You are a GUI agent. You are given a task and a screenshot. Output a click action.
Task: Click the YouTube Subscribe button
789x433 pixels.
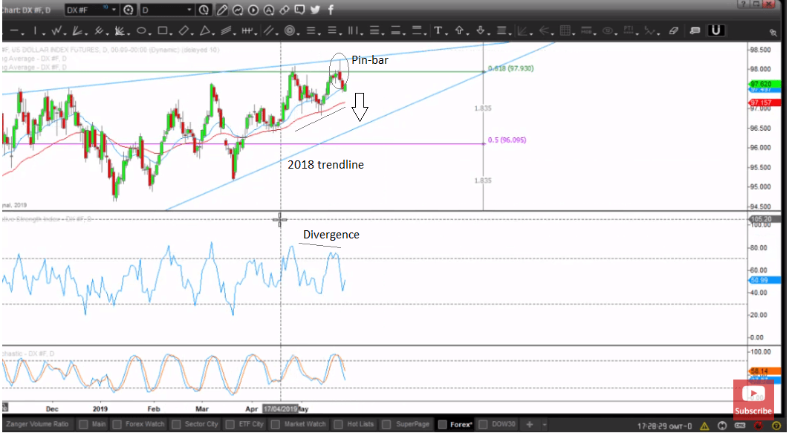[753, 400]
